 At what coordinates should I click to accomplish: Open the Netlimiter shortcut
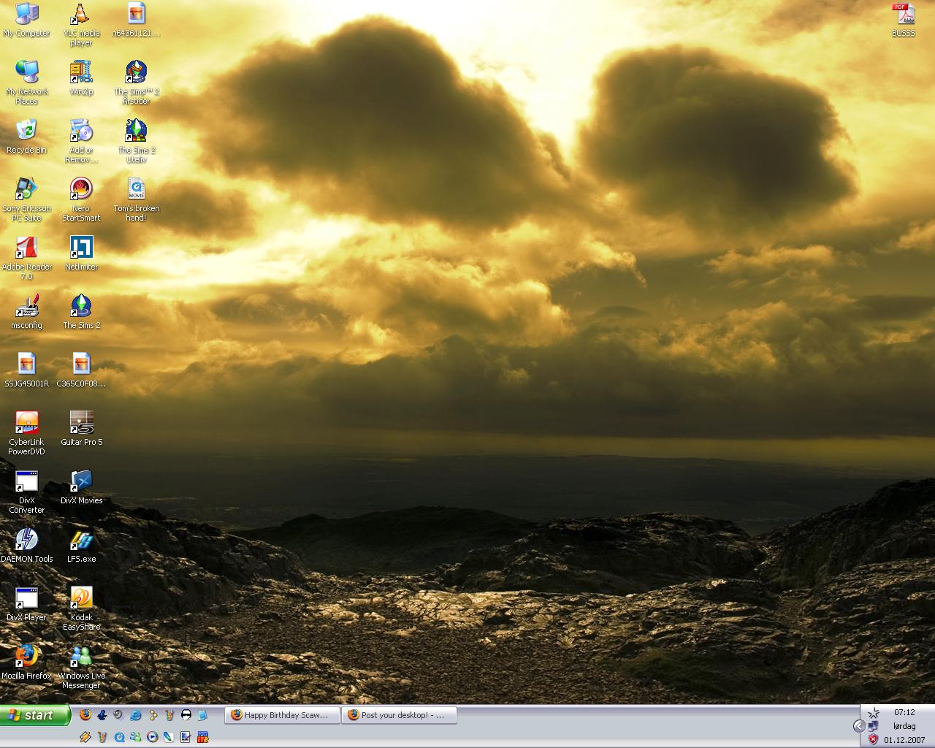pos(81,253)
